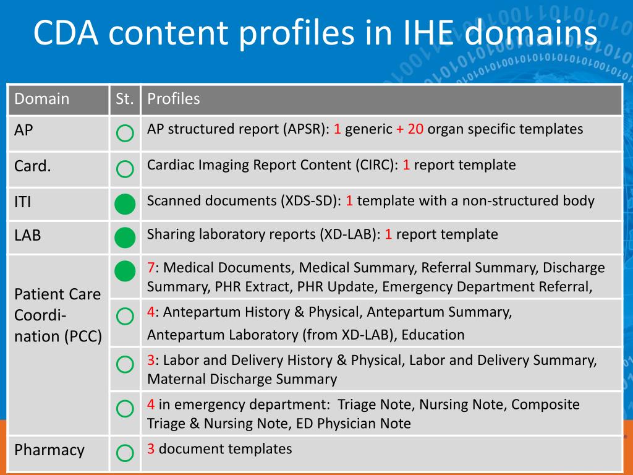Click 'Sharing laboratory reports (XD-LAB)' text
This screenshot has width=633, height=475.
click(x=263, y=234)
